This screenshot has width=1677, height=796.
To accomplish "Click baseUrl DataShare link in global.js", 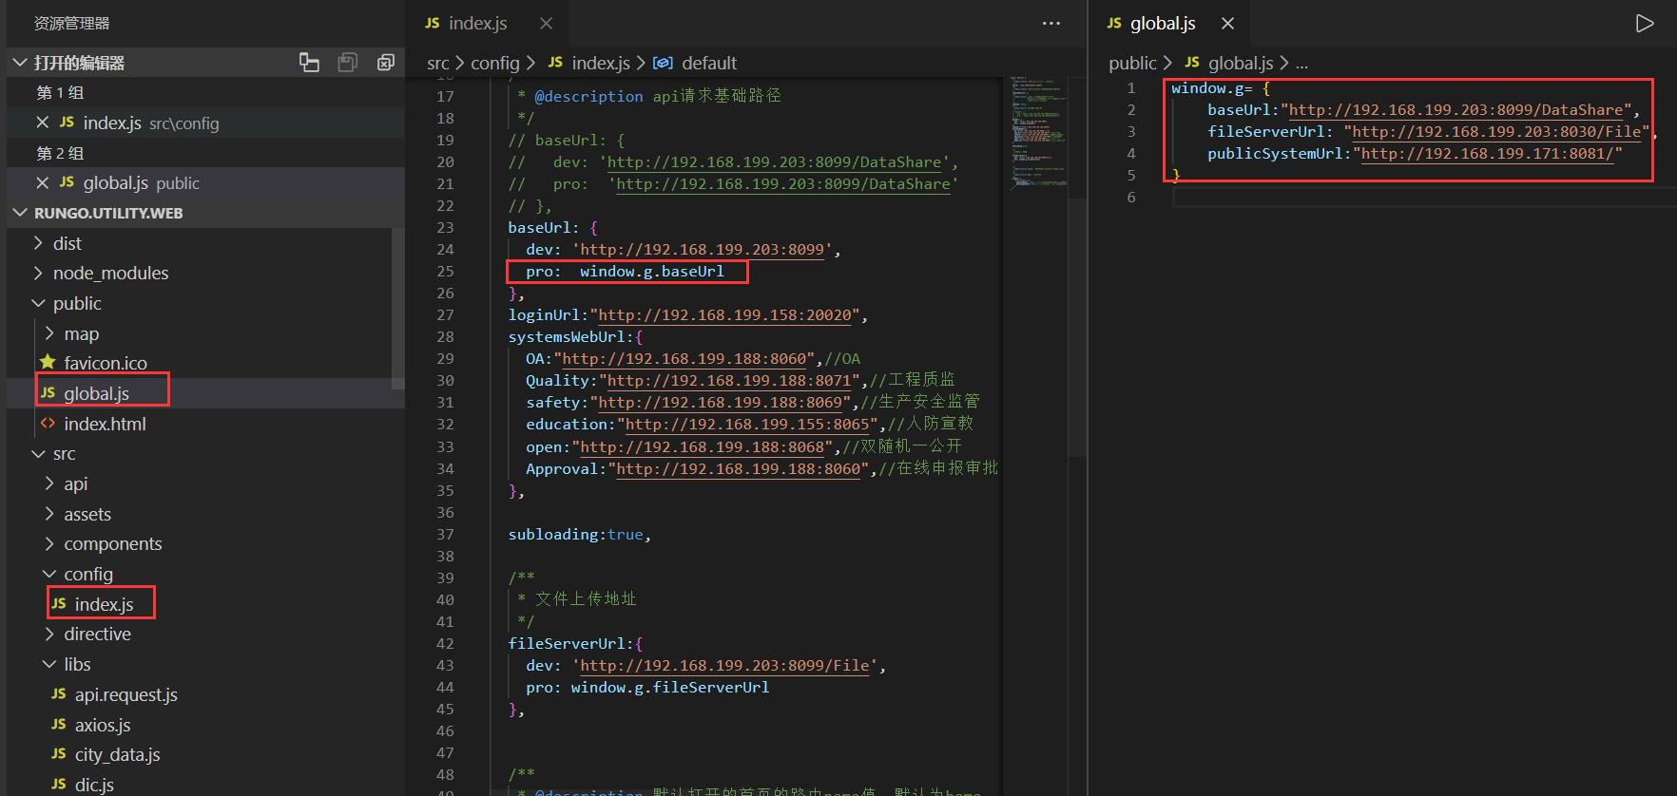I will pos(1455,110).
